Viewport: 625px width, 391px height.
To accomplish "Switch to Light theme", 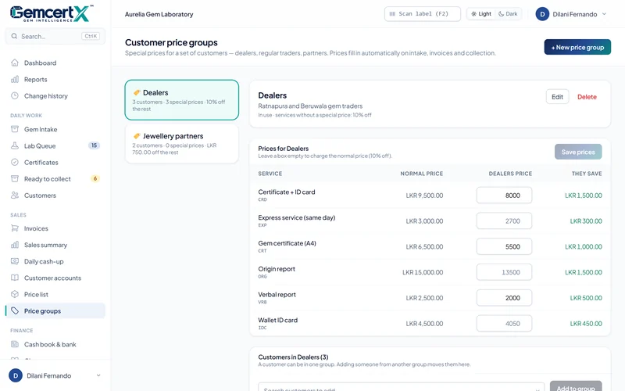I will [x=481, y=14].
